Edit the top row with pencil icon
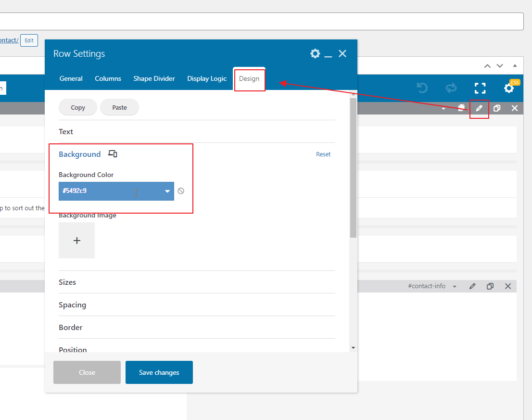 click(479, 108)
